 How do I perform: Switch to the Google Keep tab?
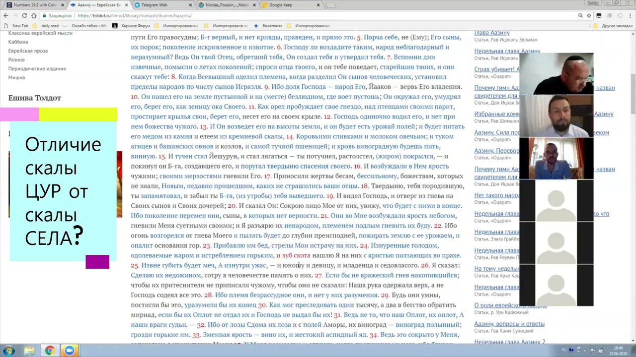coord(290,5)
